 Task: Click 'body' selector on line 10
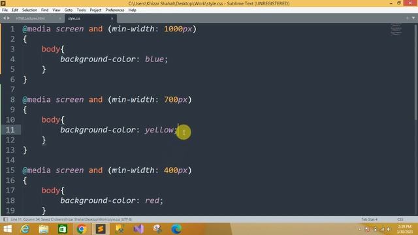tap(51, 120)
